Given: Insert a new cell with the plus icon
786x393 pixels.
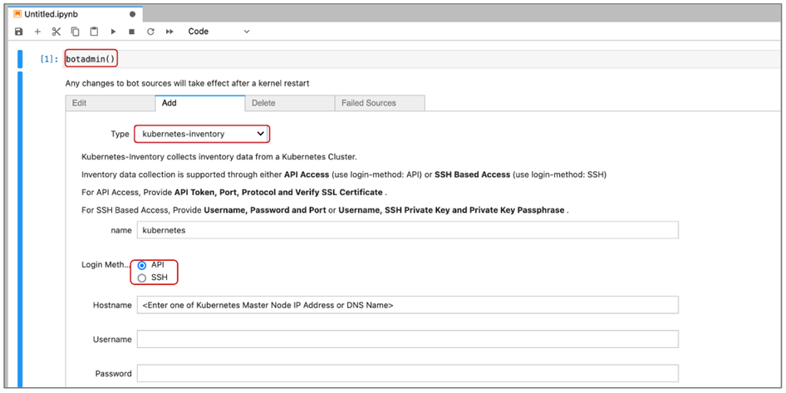Looking at the screenshot, I should [x=37, y=32].
